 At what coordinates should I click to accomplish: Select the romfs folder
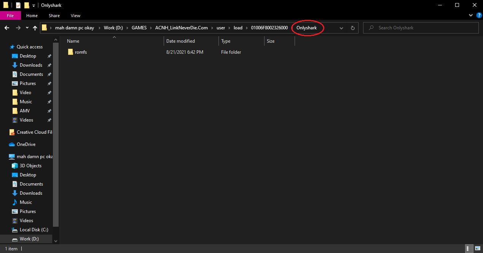pos(81,52)
